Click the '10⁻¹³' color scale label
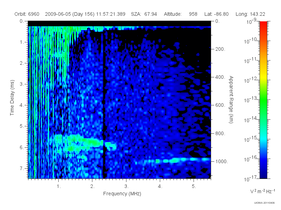 [251, 99]
